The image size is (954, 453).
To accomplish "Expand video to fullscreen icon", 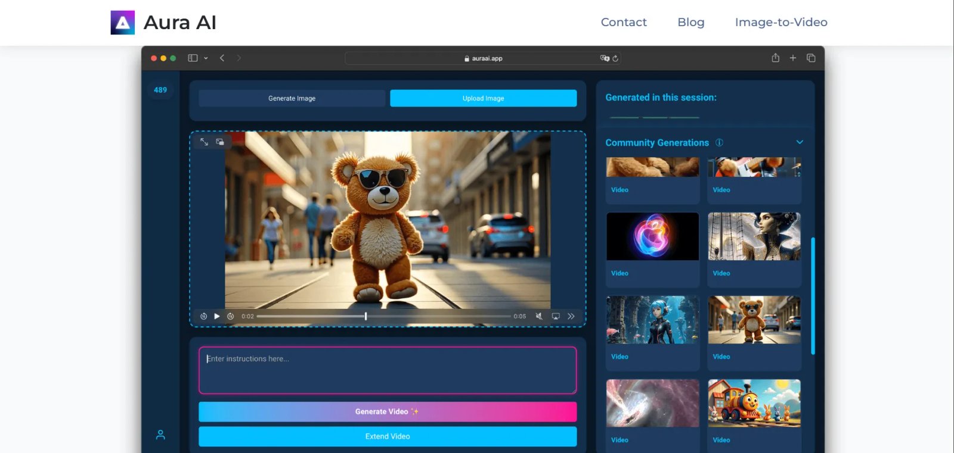I will [x=204, y=142].
